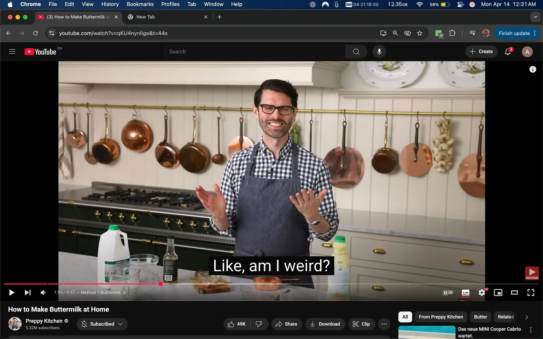Click the crossed-out eye icon in the address bar

pyautogui.click(x=408, y=33)
